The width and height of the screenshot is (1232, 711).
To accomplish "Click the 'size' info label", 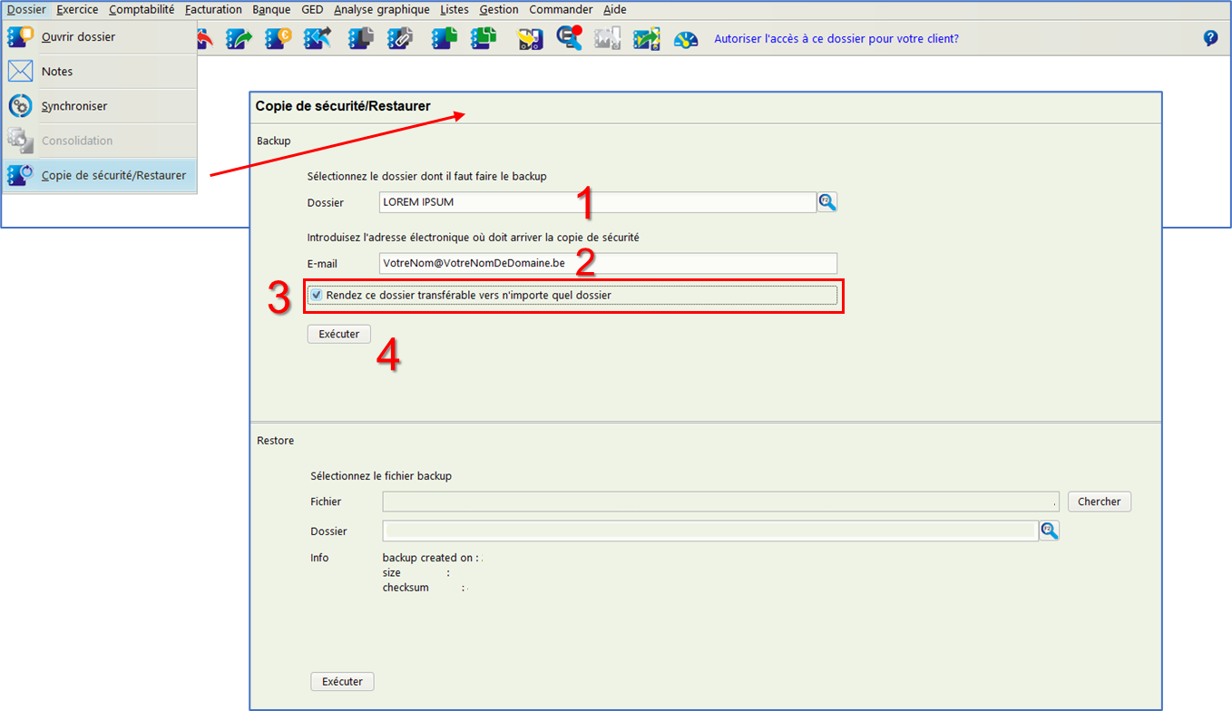I will pos(393,573).
